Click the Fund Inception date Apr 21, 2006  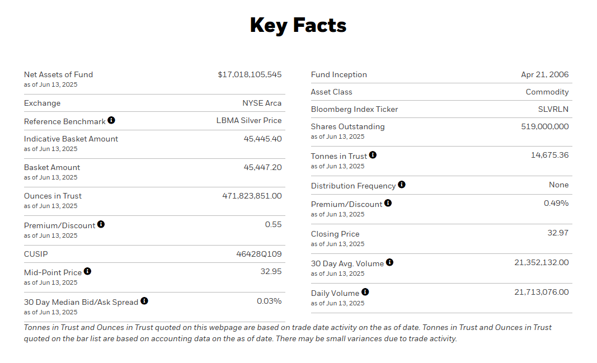[544, 74]
